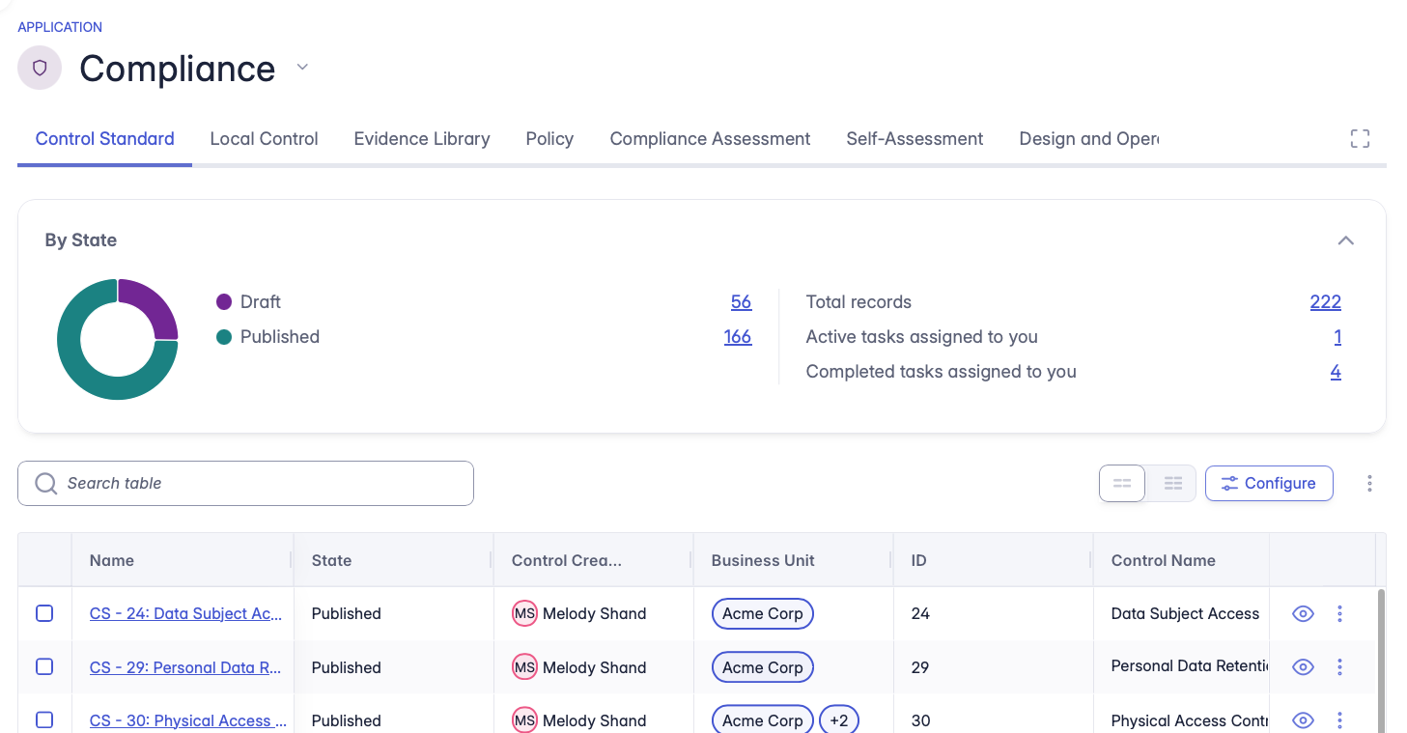Enter fullscreen using the expand icon
1407x733 pixels.
(x=1360, y=139)
